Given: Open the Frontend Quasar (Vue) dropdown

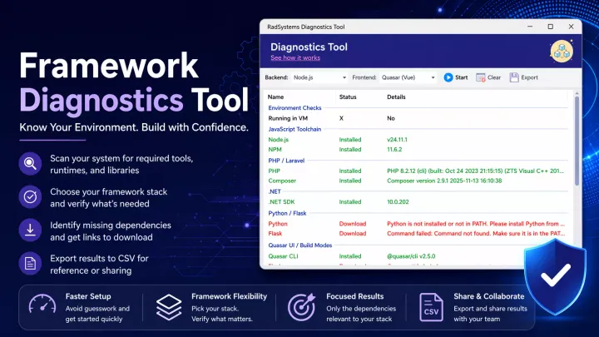Looking at the screenshot, I should click(x=408, y=77).
